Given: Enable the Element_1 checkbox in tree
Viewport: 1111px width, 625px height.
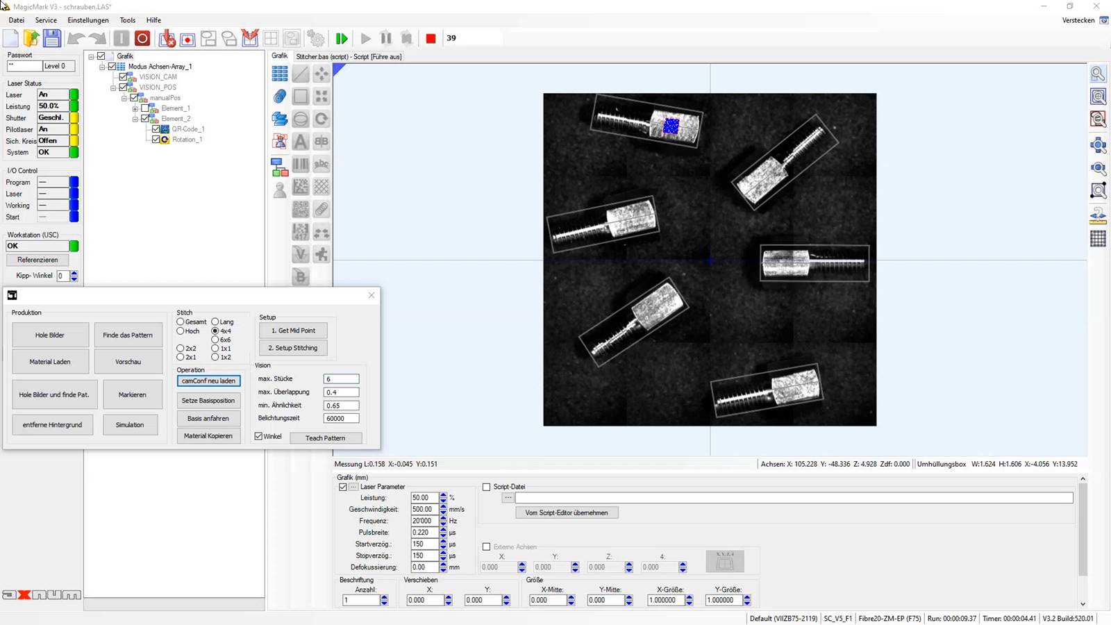Looking at the screenshot, I should point(145,108).
